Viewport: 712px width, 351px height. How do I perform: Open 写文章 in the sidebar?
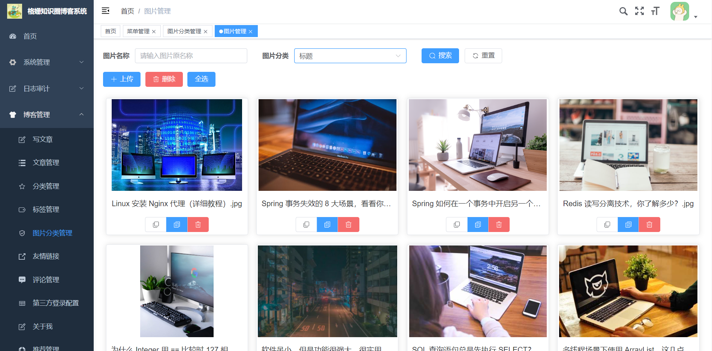click(x=47, y=139)
